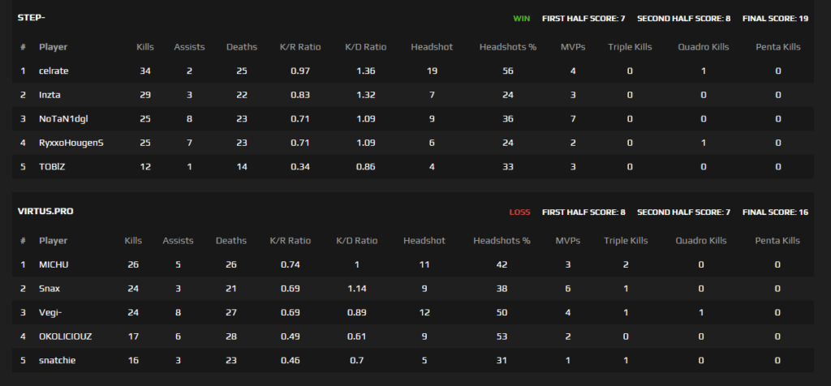Click the STEP- team name heading
Screen dimensions: 831x386
32,18
